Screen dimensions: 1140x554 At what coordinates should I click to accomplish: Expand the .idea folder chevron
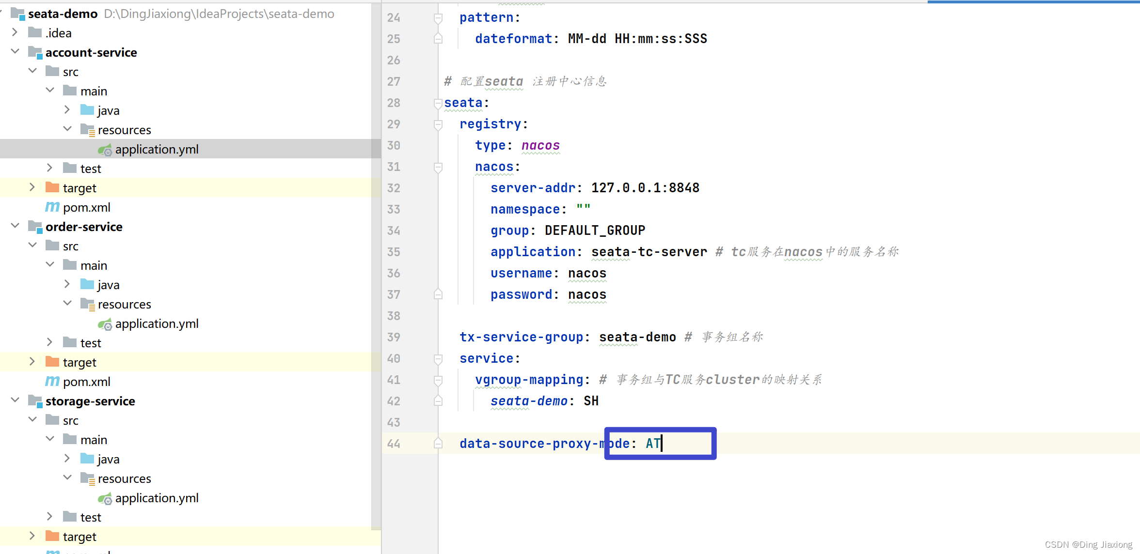15,32
